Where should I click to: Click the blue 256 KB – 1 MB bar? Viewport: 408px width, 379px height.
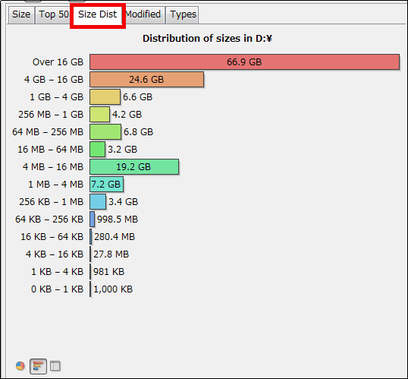pos(98,201)
